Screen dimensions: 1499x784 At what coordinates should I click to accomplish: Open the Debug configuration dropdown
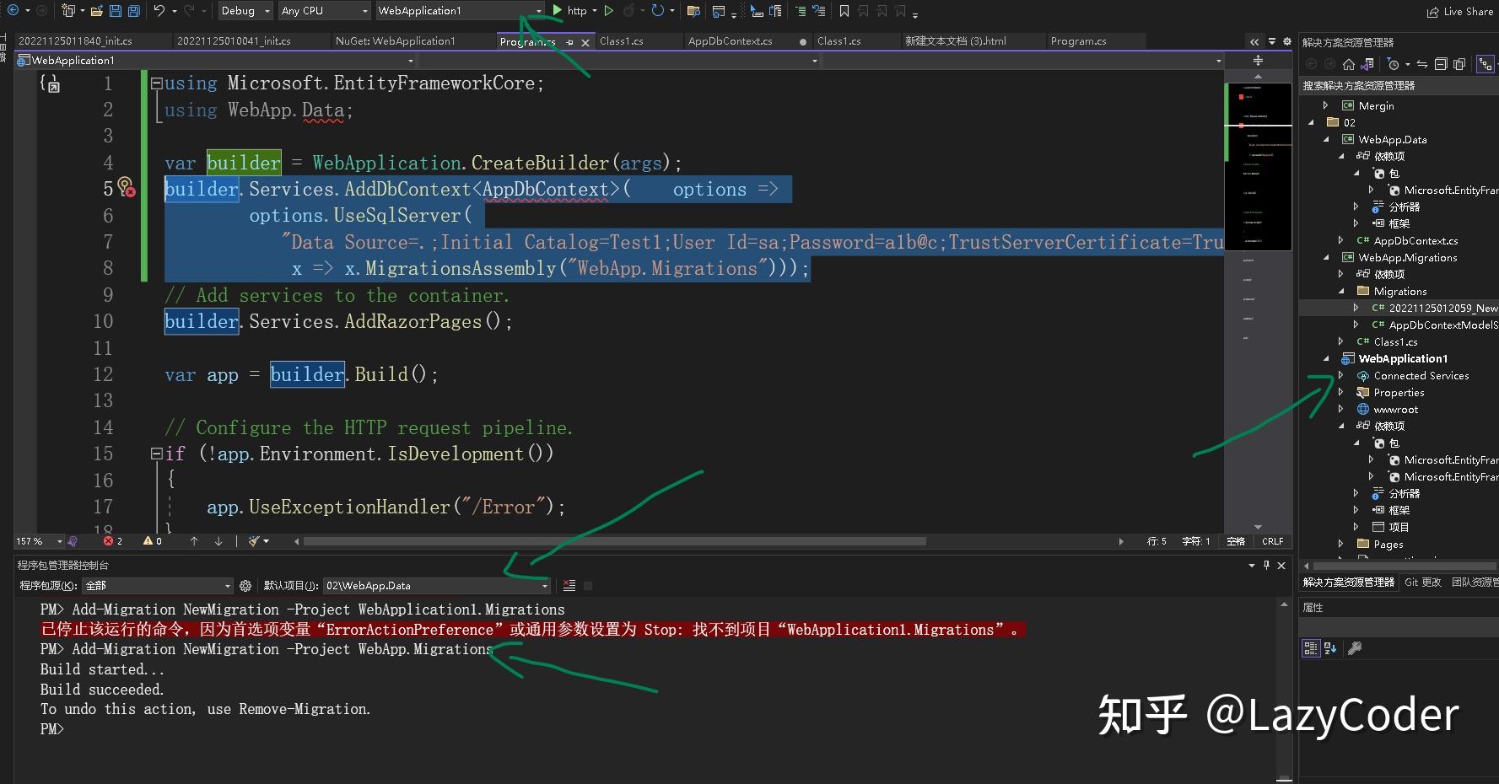(x=245, y=11)
